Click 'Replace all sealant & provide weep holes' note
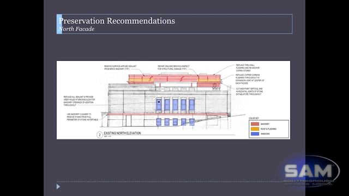349x196 pixels. [79, 101]
